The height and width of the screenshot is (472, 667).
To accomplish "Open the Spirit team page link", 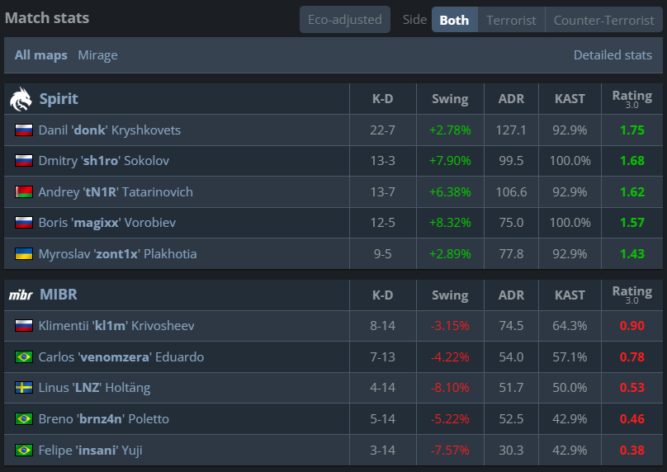I will pos(59,99).
